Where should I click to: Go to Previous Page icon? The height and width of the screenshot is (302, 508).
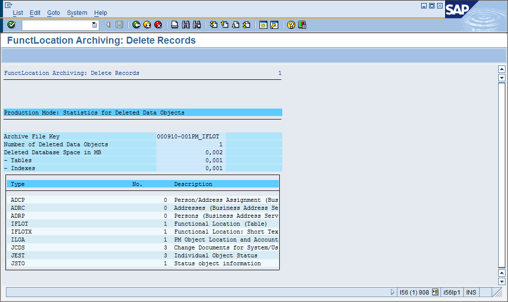pos(225,25)
